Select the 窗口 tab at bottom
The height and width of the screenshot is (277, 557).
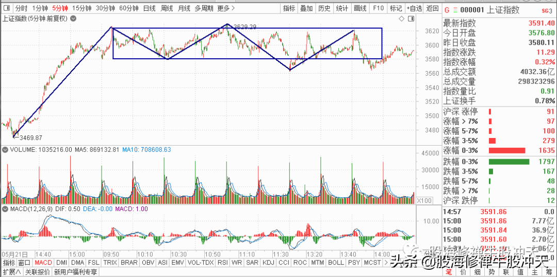[x=25, y=263]
